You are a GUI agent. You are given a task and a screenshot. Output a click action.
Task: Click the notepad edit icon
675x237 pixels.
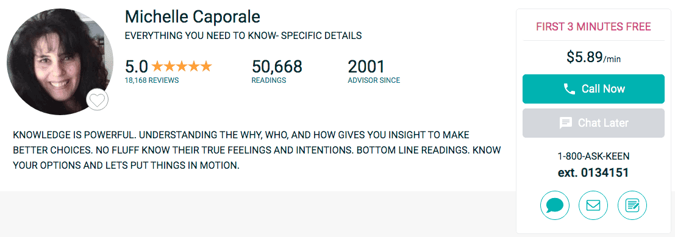click(632, 205)
